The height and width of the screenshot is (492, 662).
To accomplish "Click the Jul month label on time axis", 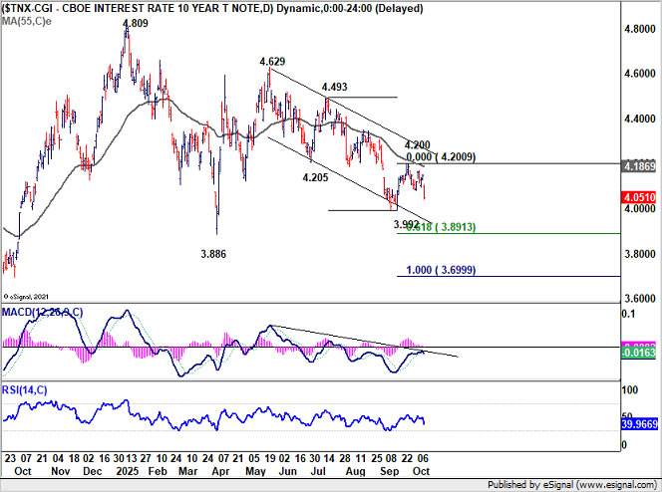I will pos(320,471).
